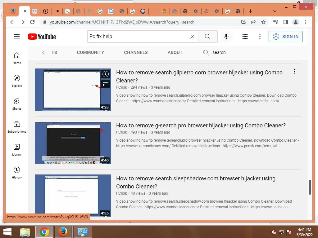318x238 pixels.
Task: Open File Explorer from the taskbar
Action: point(25,232)
